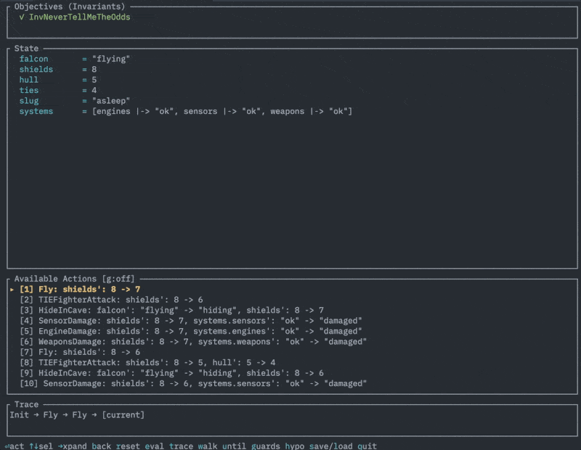This screenshot has width=581, height=450.
Task: Jump to Init in the trace
Action: click(19, 414)
